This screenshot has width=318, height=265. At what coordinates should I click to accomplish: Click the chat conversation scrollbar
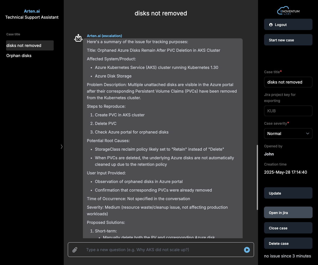point(257,177)
